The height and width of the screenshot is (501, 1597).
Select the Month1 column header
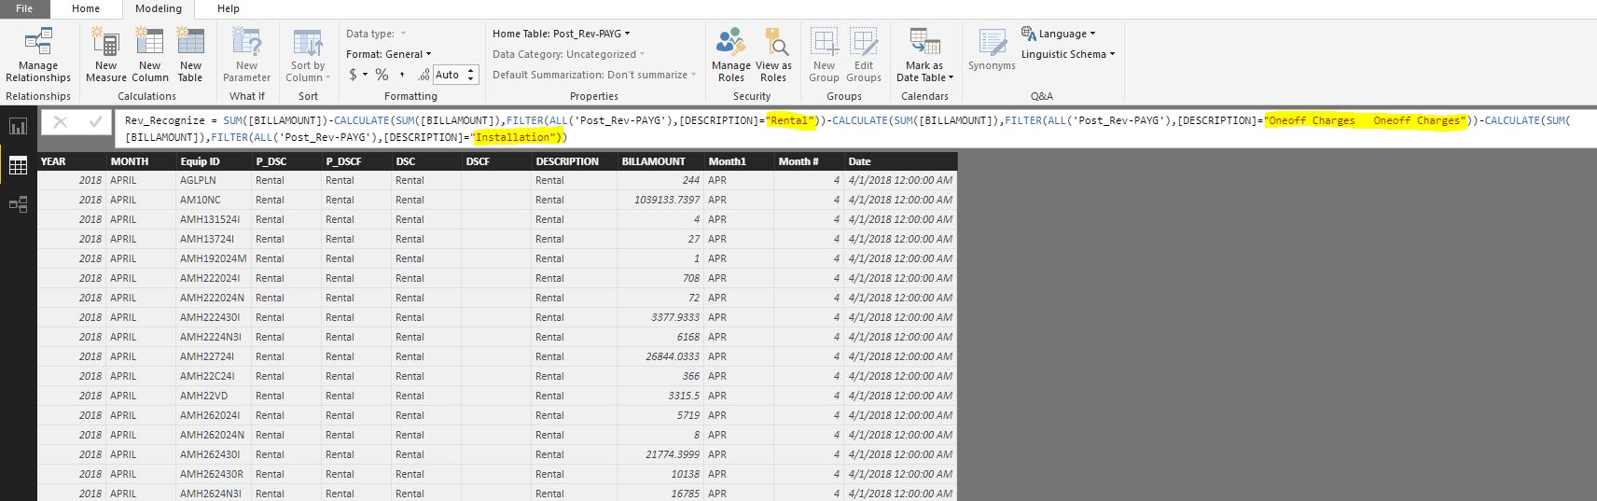click(x=739, y=161)
